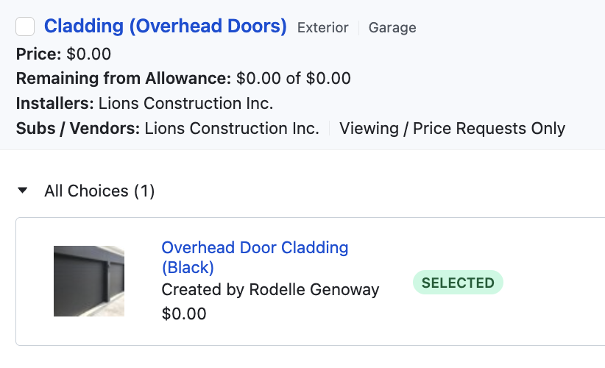The height and width of the screenshot is (368, 605).
Task: Click Lions Construction Inc. beside Installers
Action: pos(185,104)
